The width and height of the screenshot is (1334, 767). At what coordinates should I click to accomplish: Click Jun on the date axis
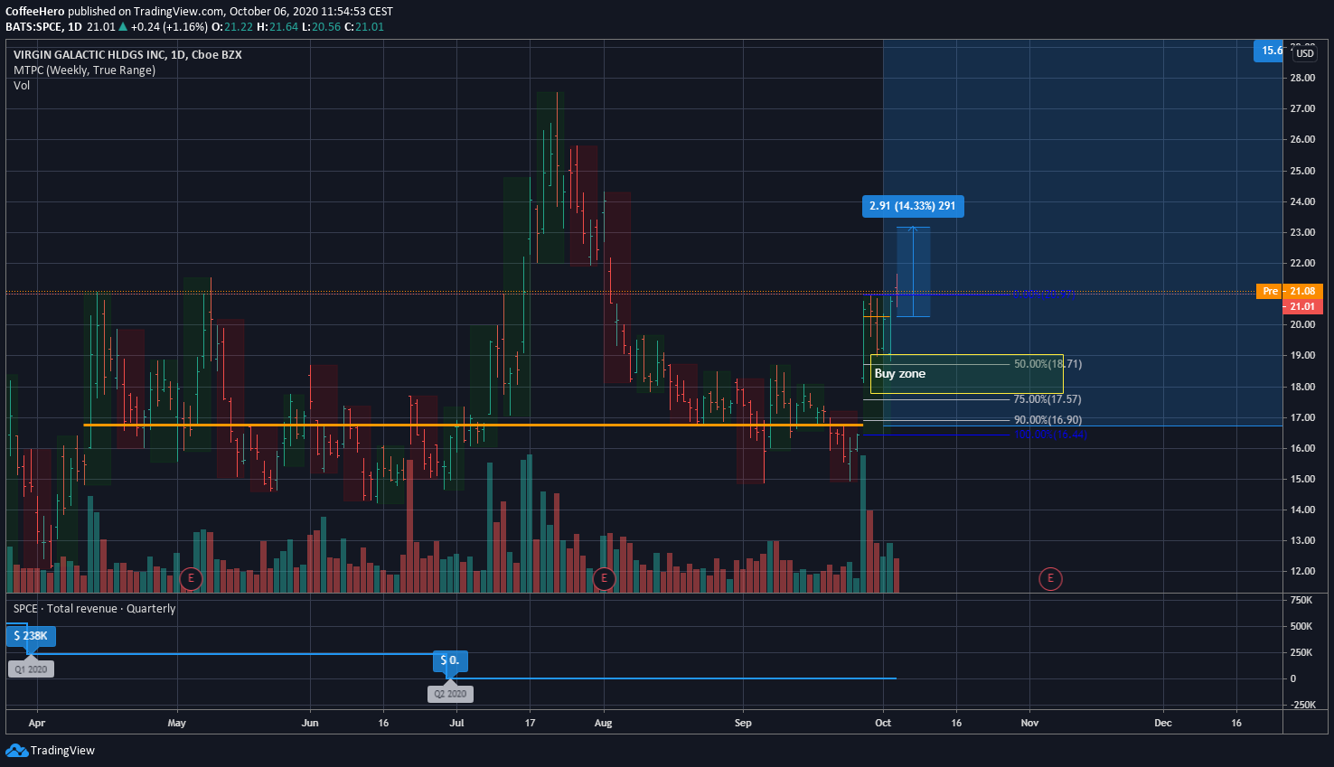pos(310,723)
